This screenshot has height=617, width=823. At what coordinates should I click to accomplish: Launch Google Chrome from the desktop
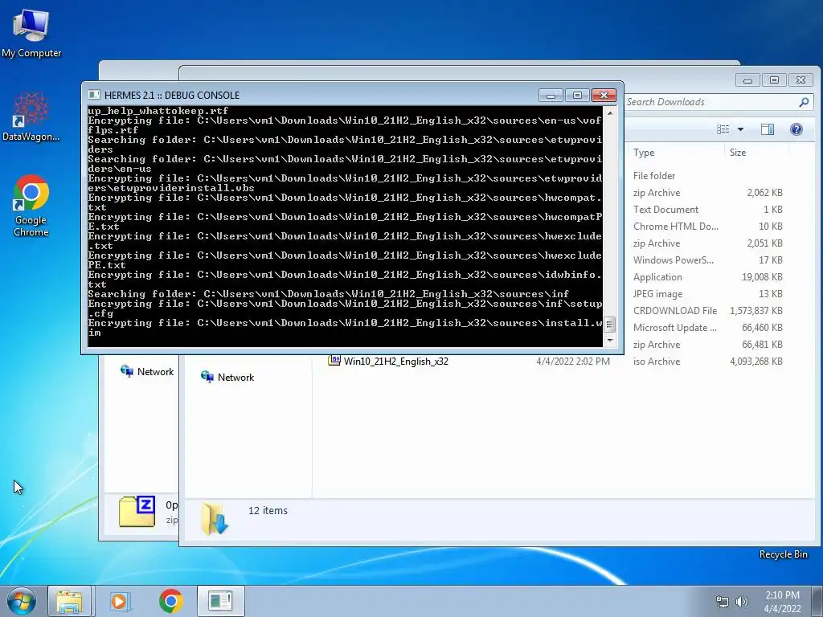tap(31, 205)
